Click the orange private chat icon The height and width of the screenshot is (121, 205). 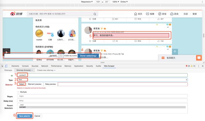(x=199, y=58)
